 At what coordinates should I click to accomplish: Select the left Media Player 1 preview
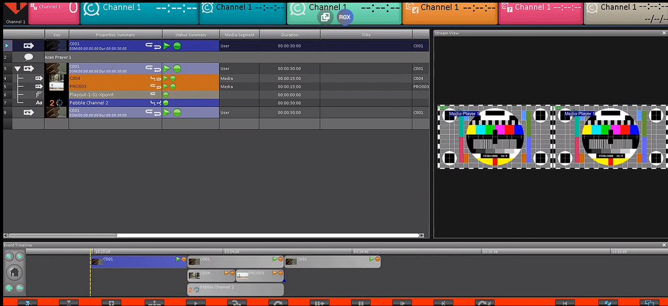tap(494, 137)
